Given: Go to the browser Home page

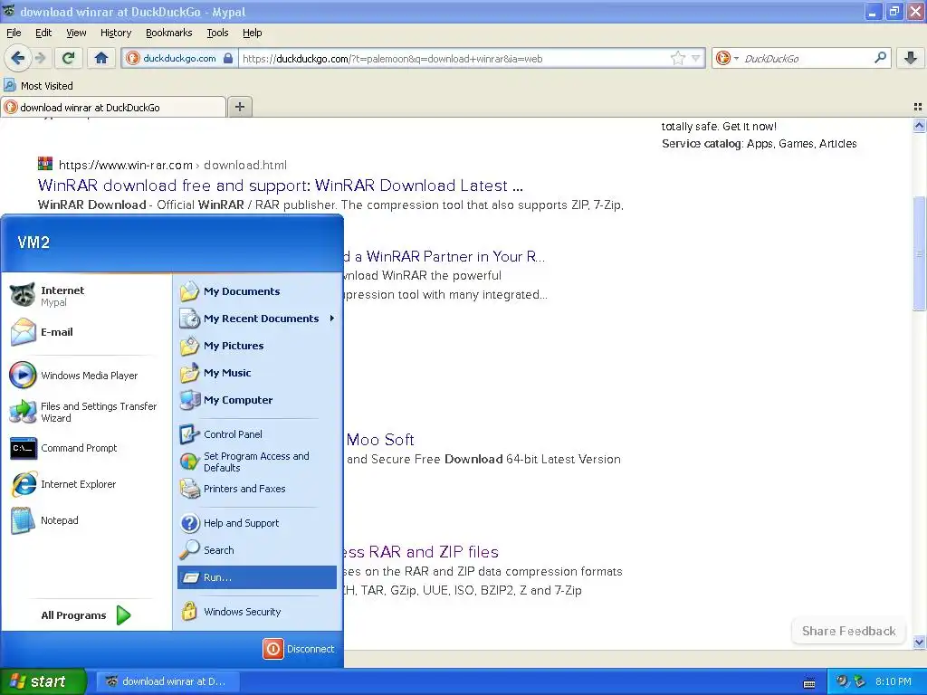Looking at the screenshot, I should click(101, 58).
